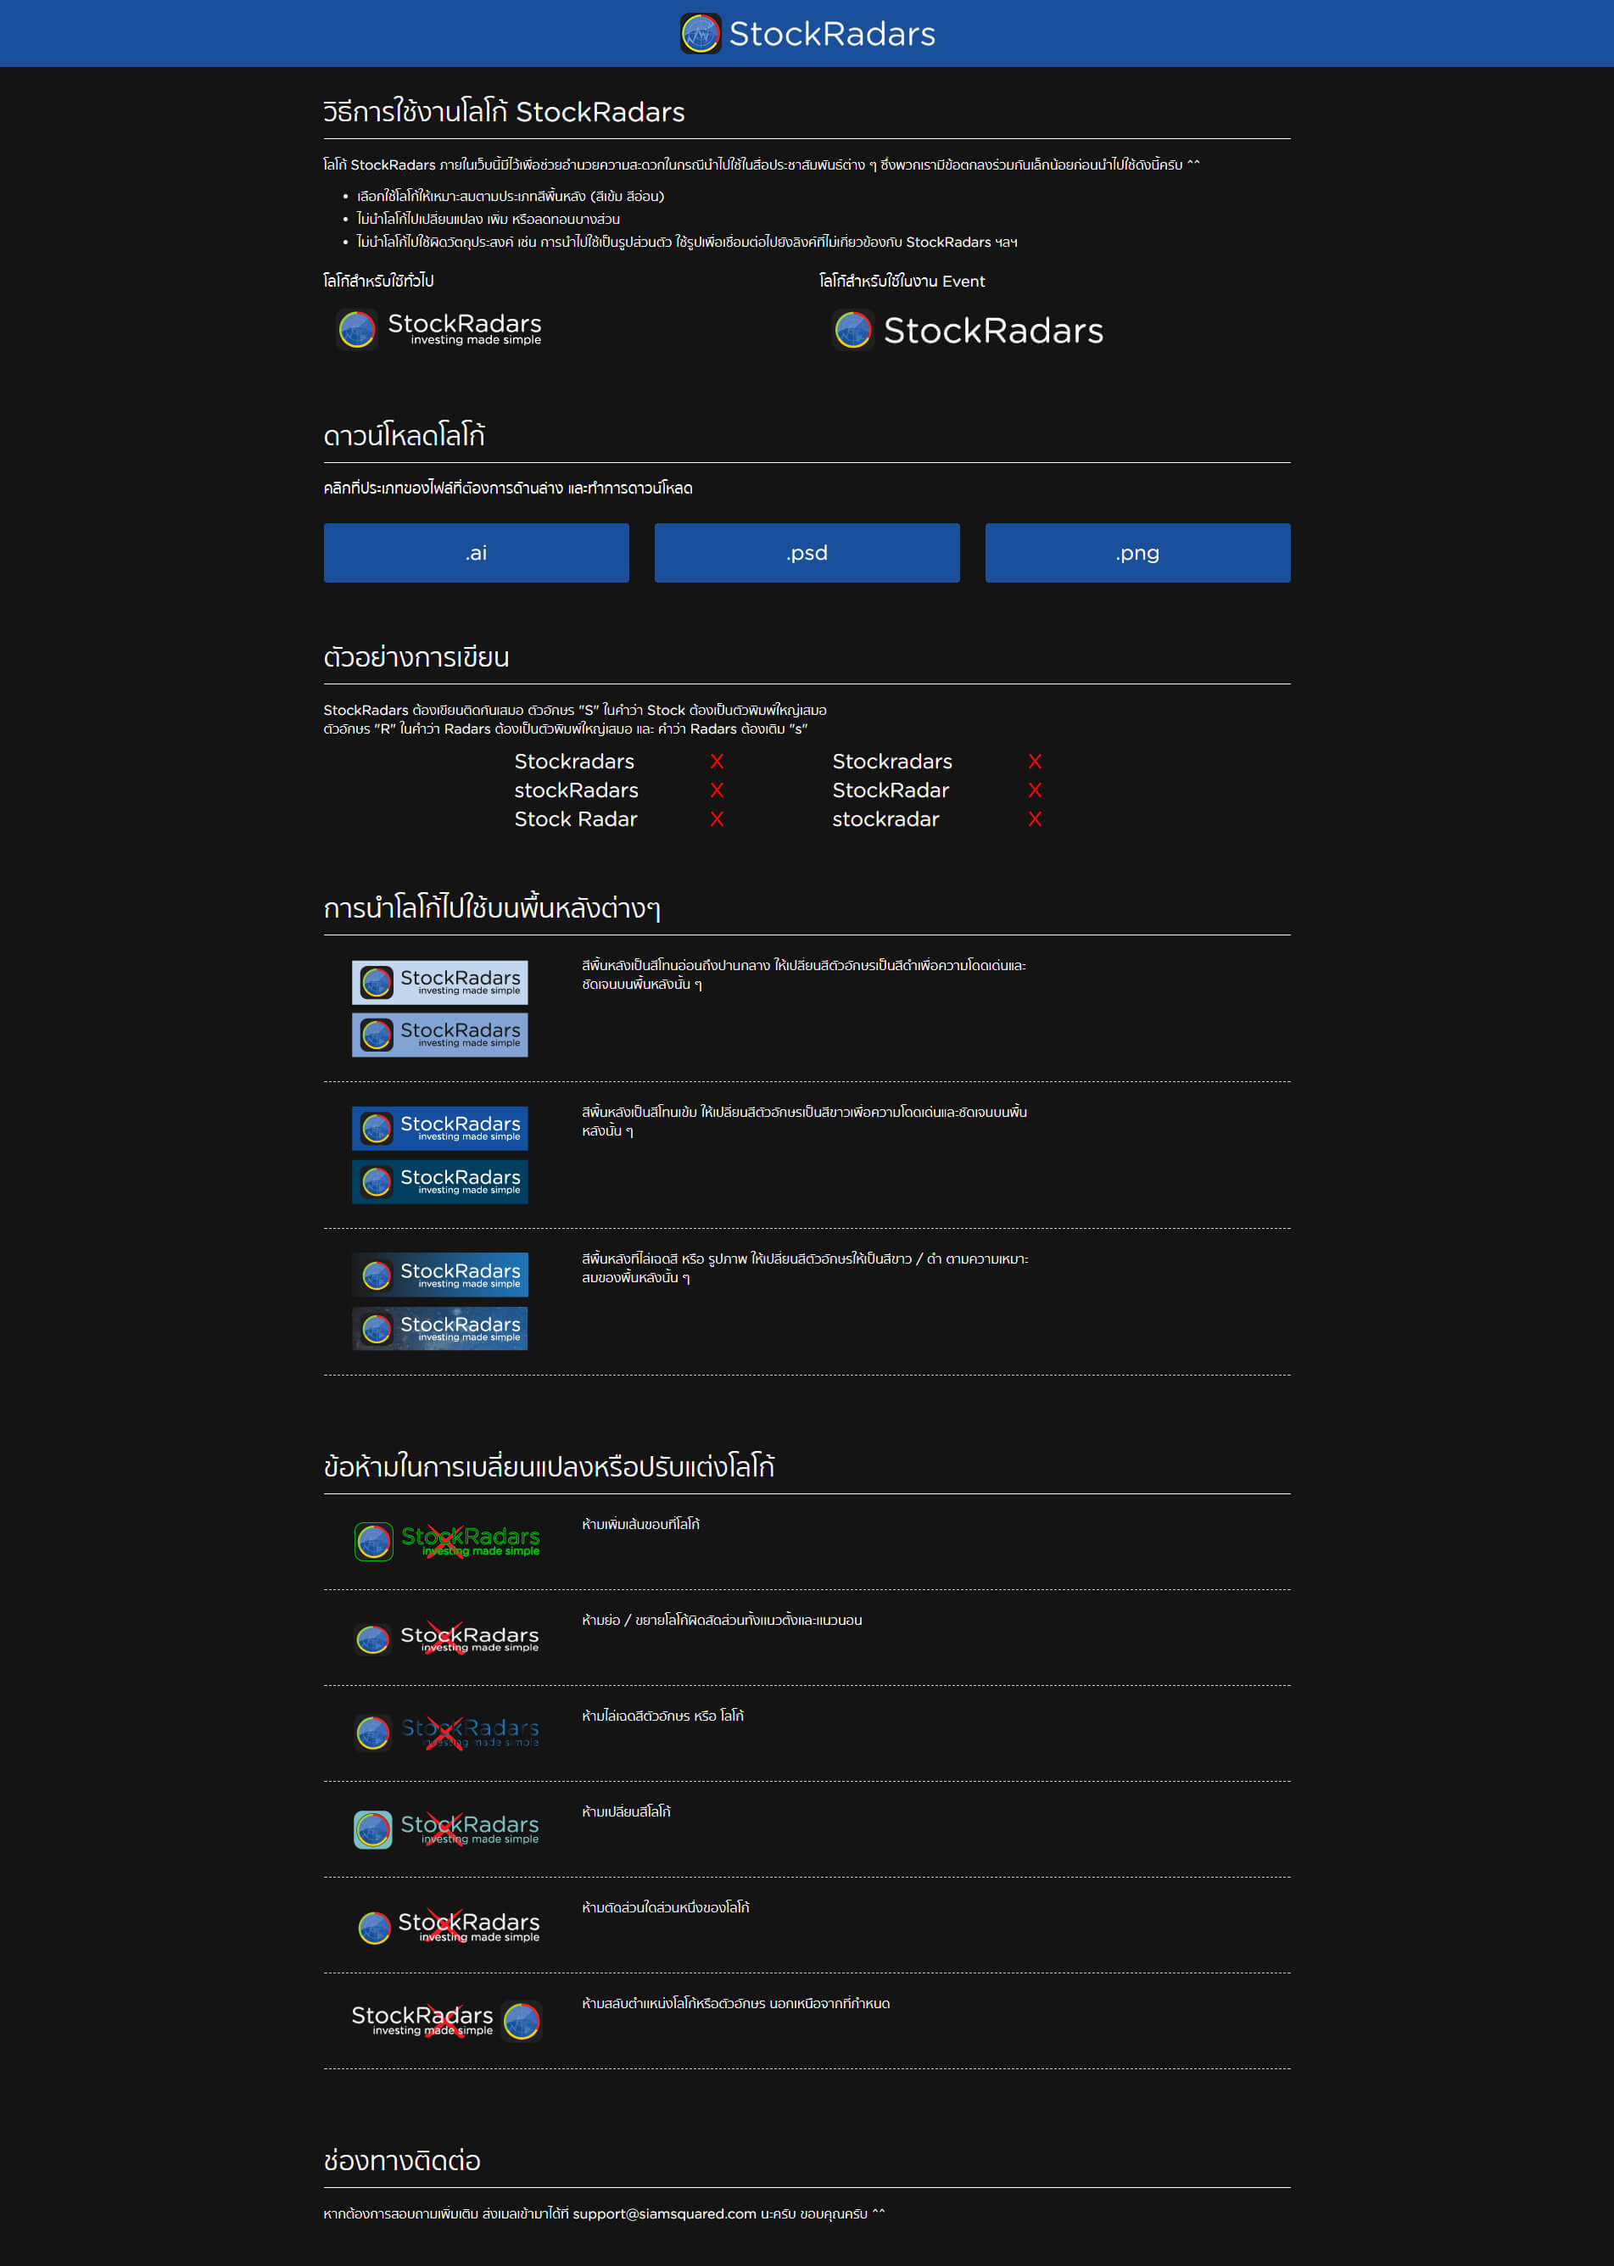Click the "ตัวอย่างการเขียน" section heading

click(416, 656)
